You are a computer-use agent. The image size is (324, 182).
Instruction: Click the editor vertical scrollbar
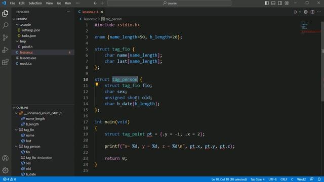point(322,61)
